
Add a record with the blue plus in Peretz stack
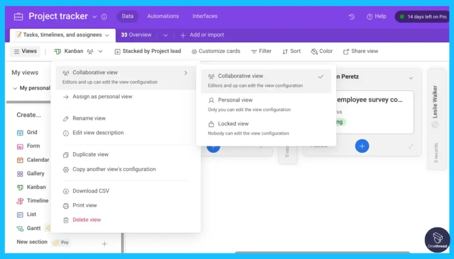pos(362,146)
